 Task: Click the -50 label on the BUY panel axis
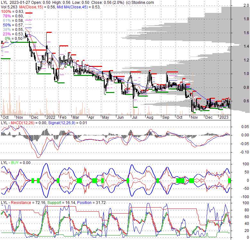pos(246,189)
